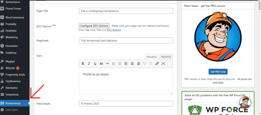Open the Elementor menu item
The height and width of the screenshot is (115, 261).
tap(12, 46)
